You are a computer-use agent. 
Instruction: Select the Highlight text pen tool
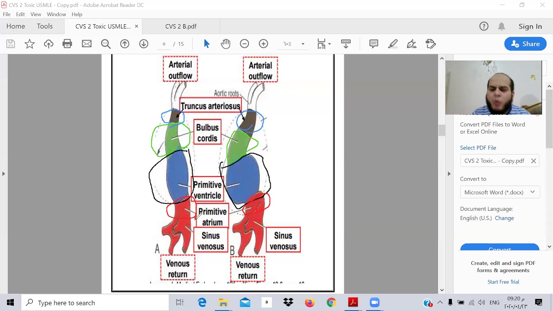coord(393,44)
